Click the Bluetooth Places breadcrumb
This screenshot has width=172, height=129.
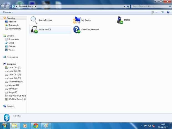point(26,6)
